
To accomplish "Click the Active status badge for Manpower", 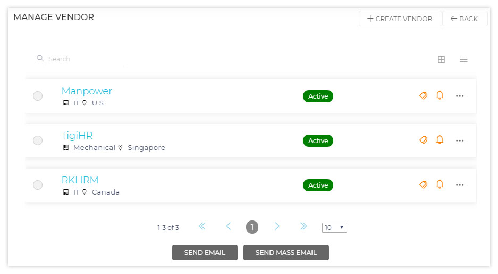I will [318, 96].
